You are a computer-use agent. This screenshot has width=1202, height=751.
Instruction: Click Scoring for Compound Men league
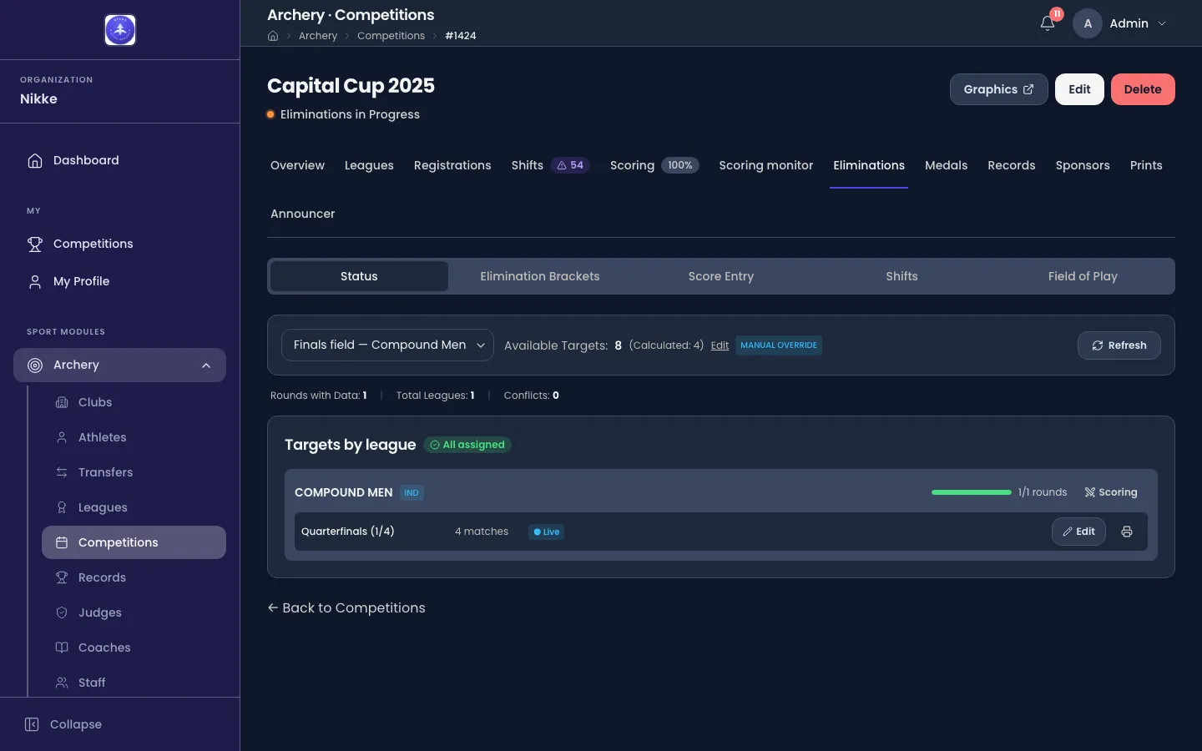pos(1110,492)
